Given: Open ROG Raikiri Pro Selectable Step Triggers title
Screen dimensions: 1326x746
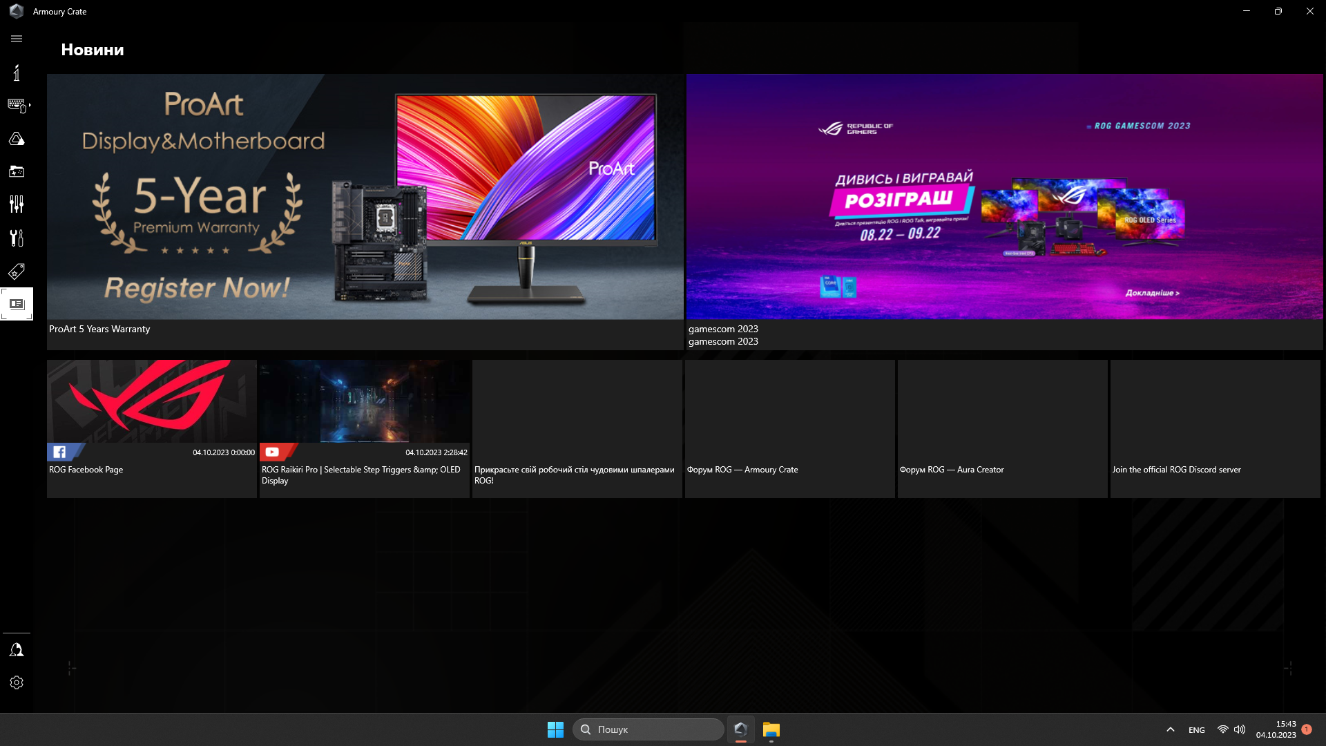Looking at the screenshot, I should point(361,475).
